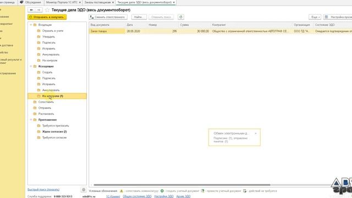Select the 'Заказ товара' row cell
The image size is (352, 198).
(x=107, y=31)
